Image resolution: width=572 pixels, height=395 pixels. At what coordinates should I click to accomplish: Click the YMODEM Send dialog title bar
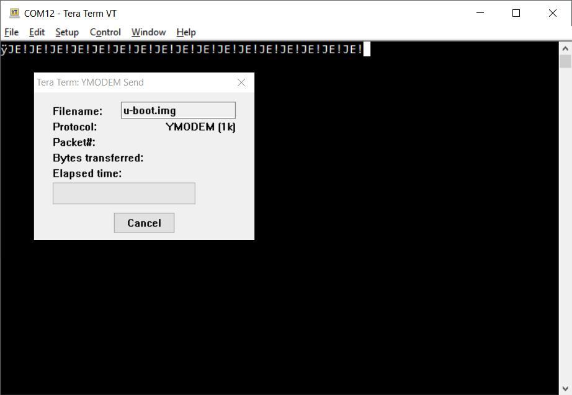click(x=134, y=82)
